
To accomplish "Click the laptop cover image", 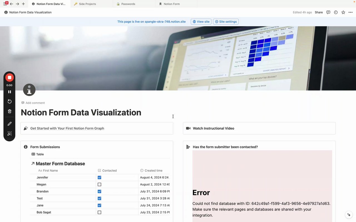I will pos(178,58).
